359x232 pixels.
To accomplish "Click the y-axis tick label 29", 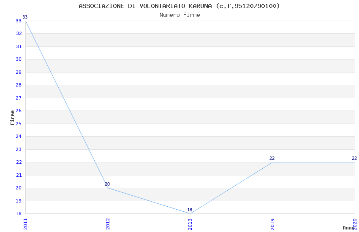I will coord(19,72).
